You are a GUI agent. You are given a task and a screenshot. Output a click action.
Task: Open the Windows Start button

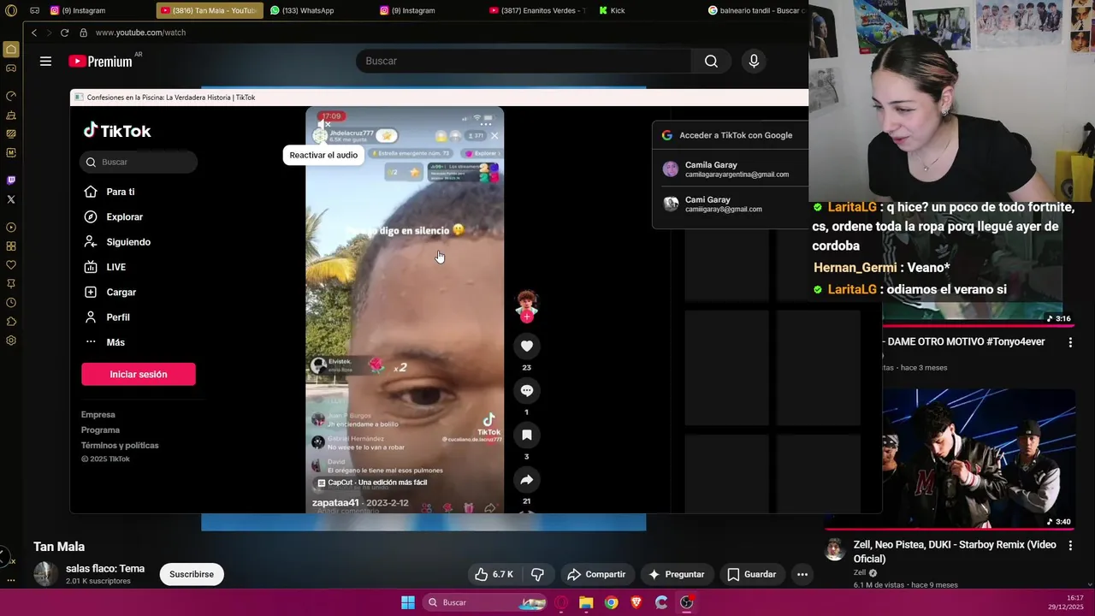tap(408, 602)
